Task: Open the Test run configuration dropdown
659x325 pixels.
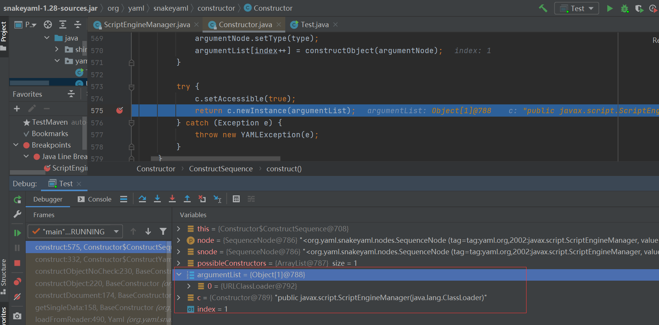Action: coord(576,8)
